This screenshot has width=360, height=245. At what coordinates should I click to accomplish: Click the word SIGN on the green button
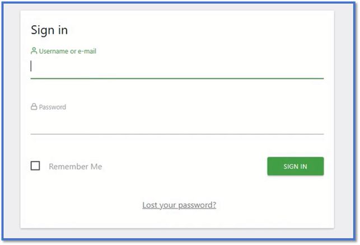[290, 167]
